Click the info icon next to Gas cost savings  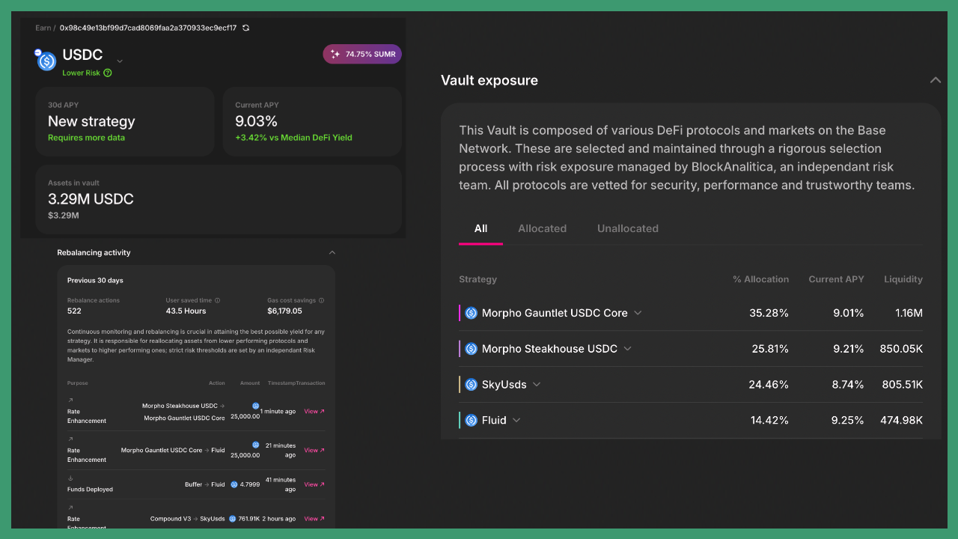point(322,300)
